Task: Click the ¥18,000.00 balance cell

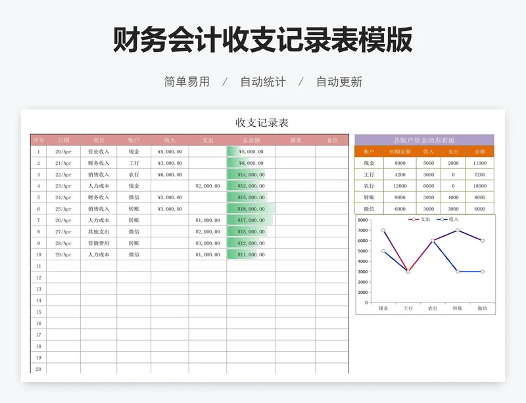Action: click(251, 208)
